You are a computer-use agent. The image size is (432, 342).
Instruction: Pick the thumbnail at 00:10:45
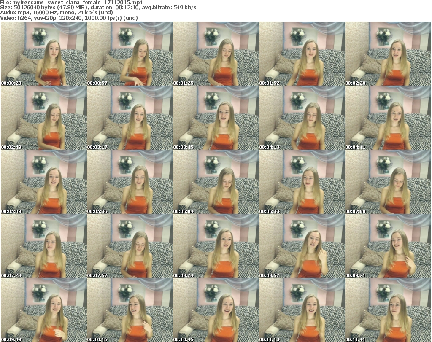pyautogui.click(x=216, y=310)
